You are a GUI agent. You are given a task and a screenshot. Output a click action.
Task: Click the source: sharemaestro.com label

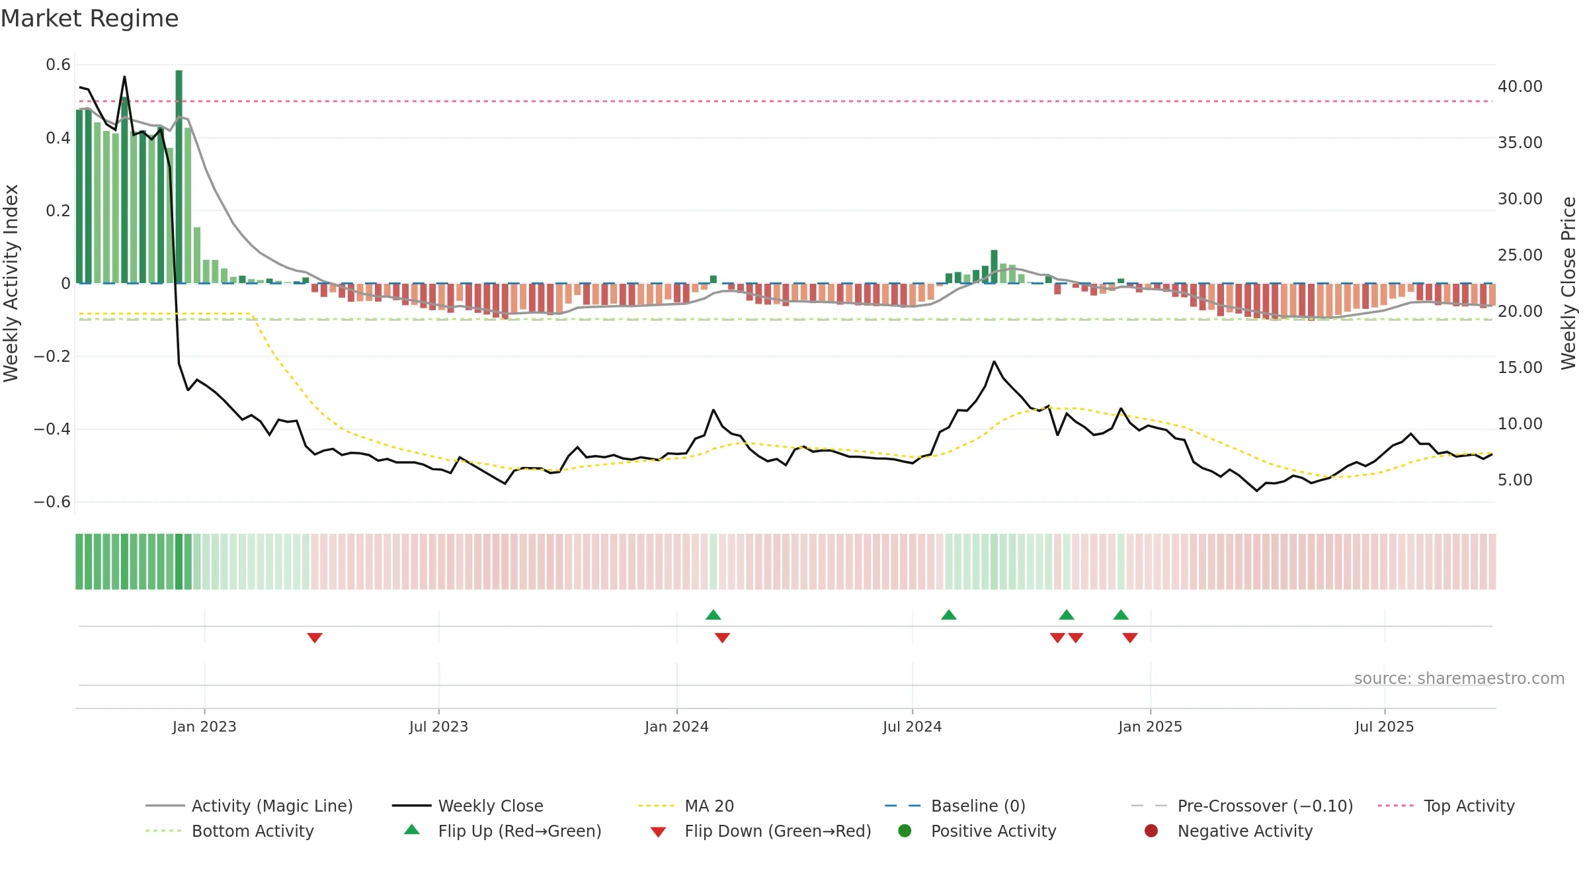click(x=1459, y=679)
